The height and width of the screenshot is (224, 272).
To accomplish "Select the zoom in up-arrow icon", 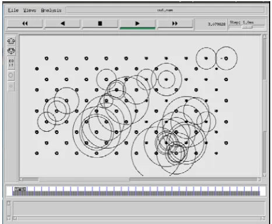I will coord(11,41).
